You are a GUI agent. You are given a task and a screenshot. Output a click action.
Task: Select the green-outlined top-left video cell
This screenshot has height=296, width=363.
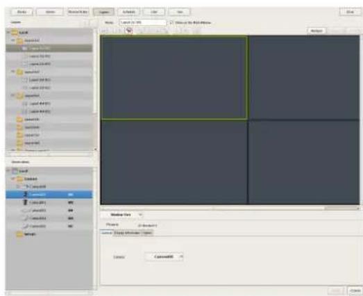pyautogui.click(x=174, y=78)
